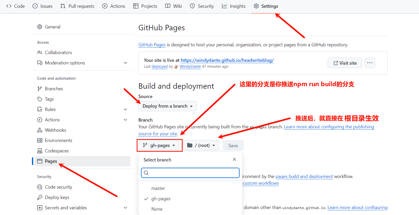Expand the Rules section chevron

(x=125, y=109)
